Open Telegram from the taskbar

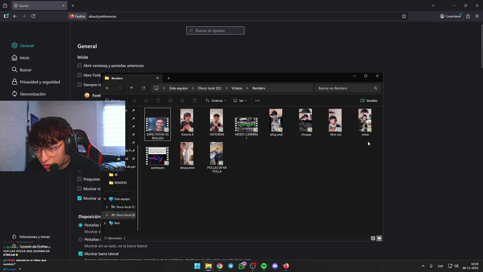[x=231, y=266]
